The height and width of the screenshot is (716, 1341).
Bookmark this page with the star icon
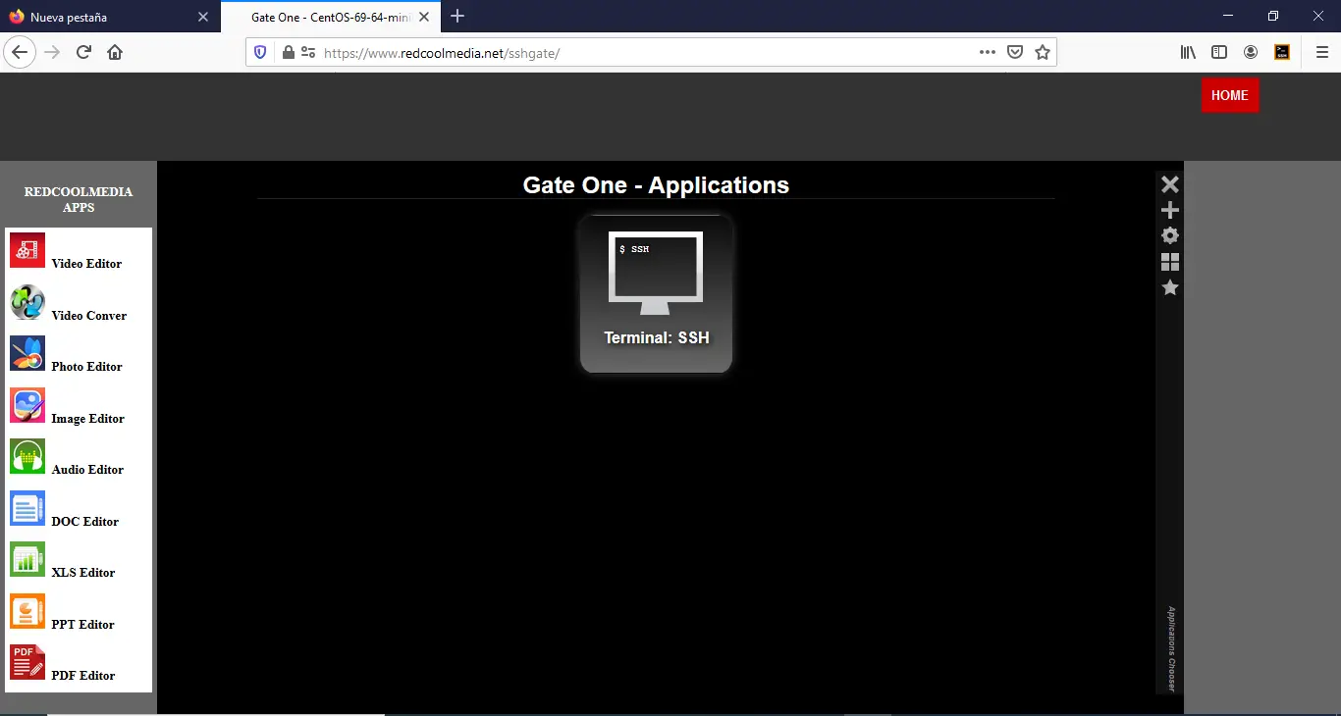(x=1043, y=52)
